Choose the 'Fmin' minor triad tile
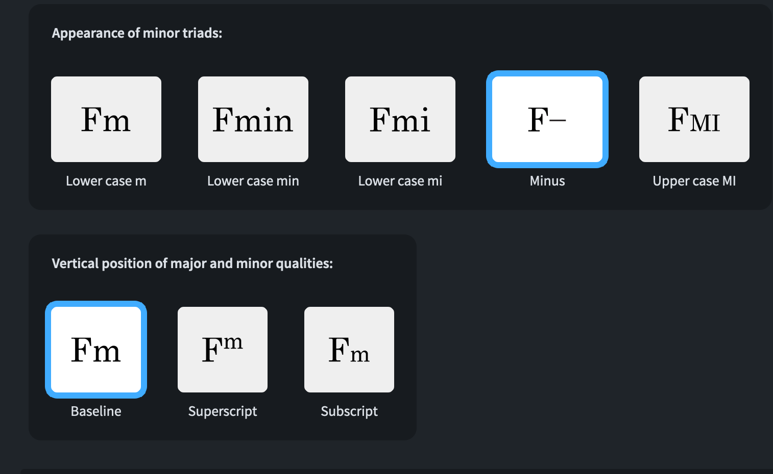Image resolution: width=773 pixels, height=474 pixels. coord(253,119)
